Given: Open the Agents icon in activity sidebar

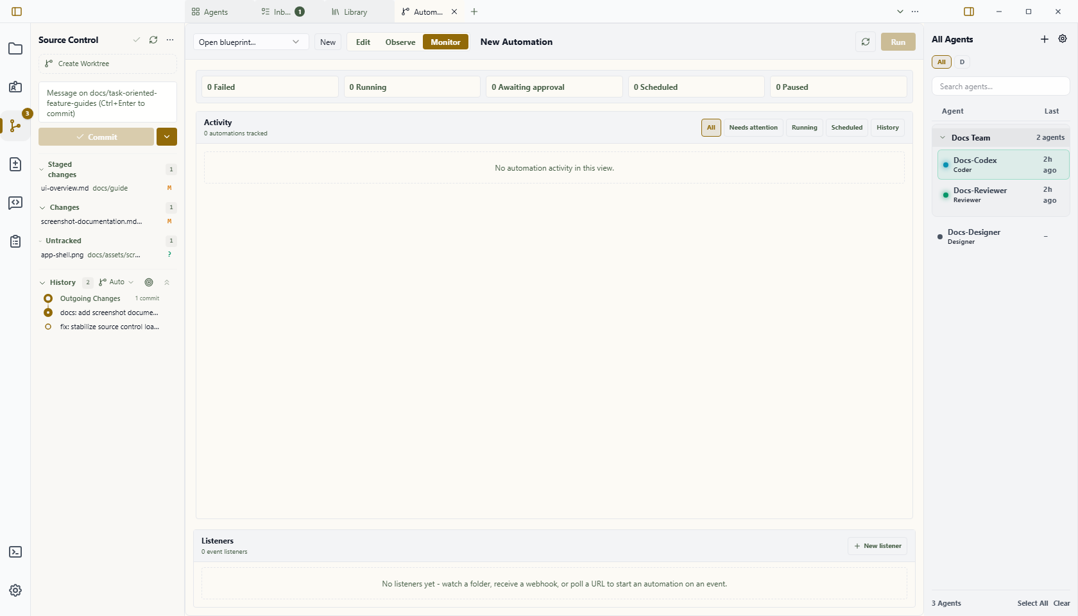Looking at the screenshot, I should [15, 87].
